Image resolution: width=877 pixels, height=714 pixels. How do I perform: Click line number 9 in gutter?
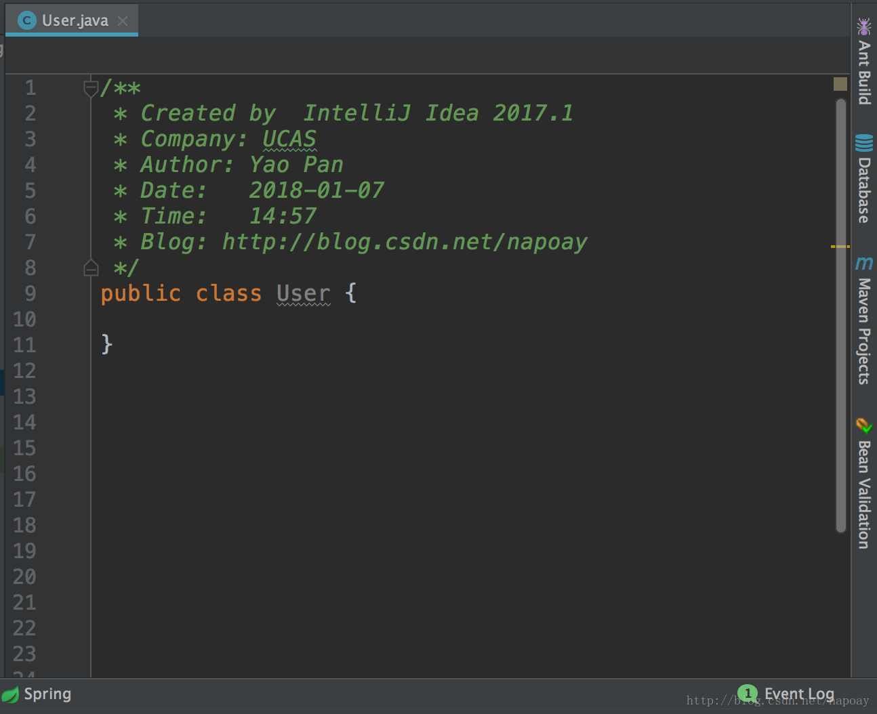point(30,293)
